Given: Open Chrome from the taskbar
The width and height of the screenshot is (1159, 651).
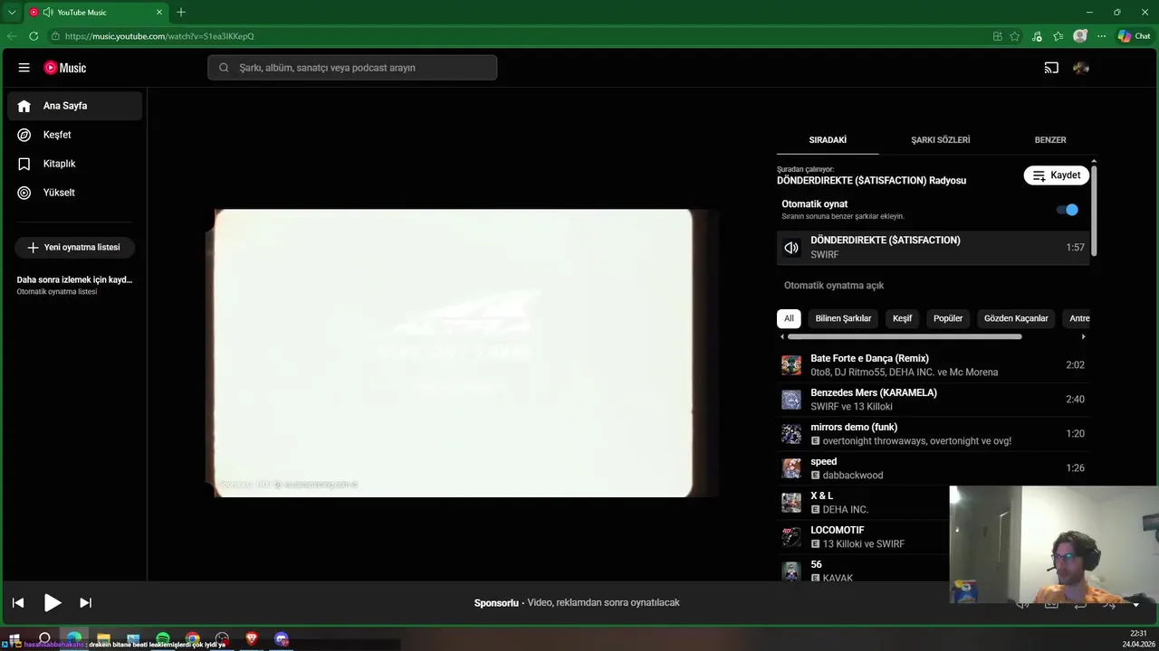Looking at the screenshot, I should point(193,638).
